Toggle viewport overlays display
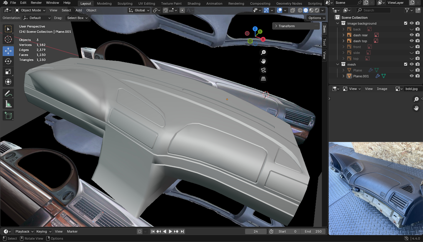Image resolution: width=423 pixels, height=242 pixels. [x=280, y=10]
